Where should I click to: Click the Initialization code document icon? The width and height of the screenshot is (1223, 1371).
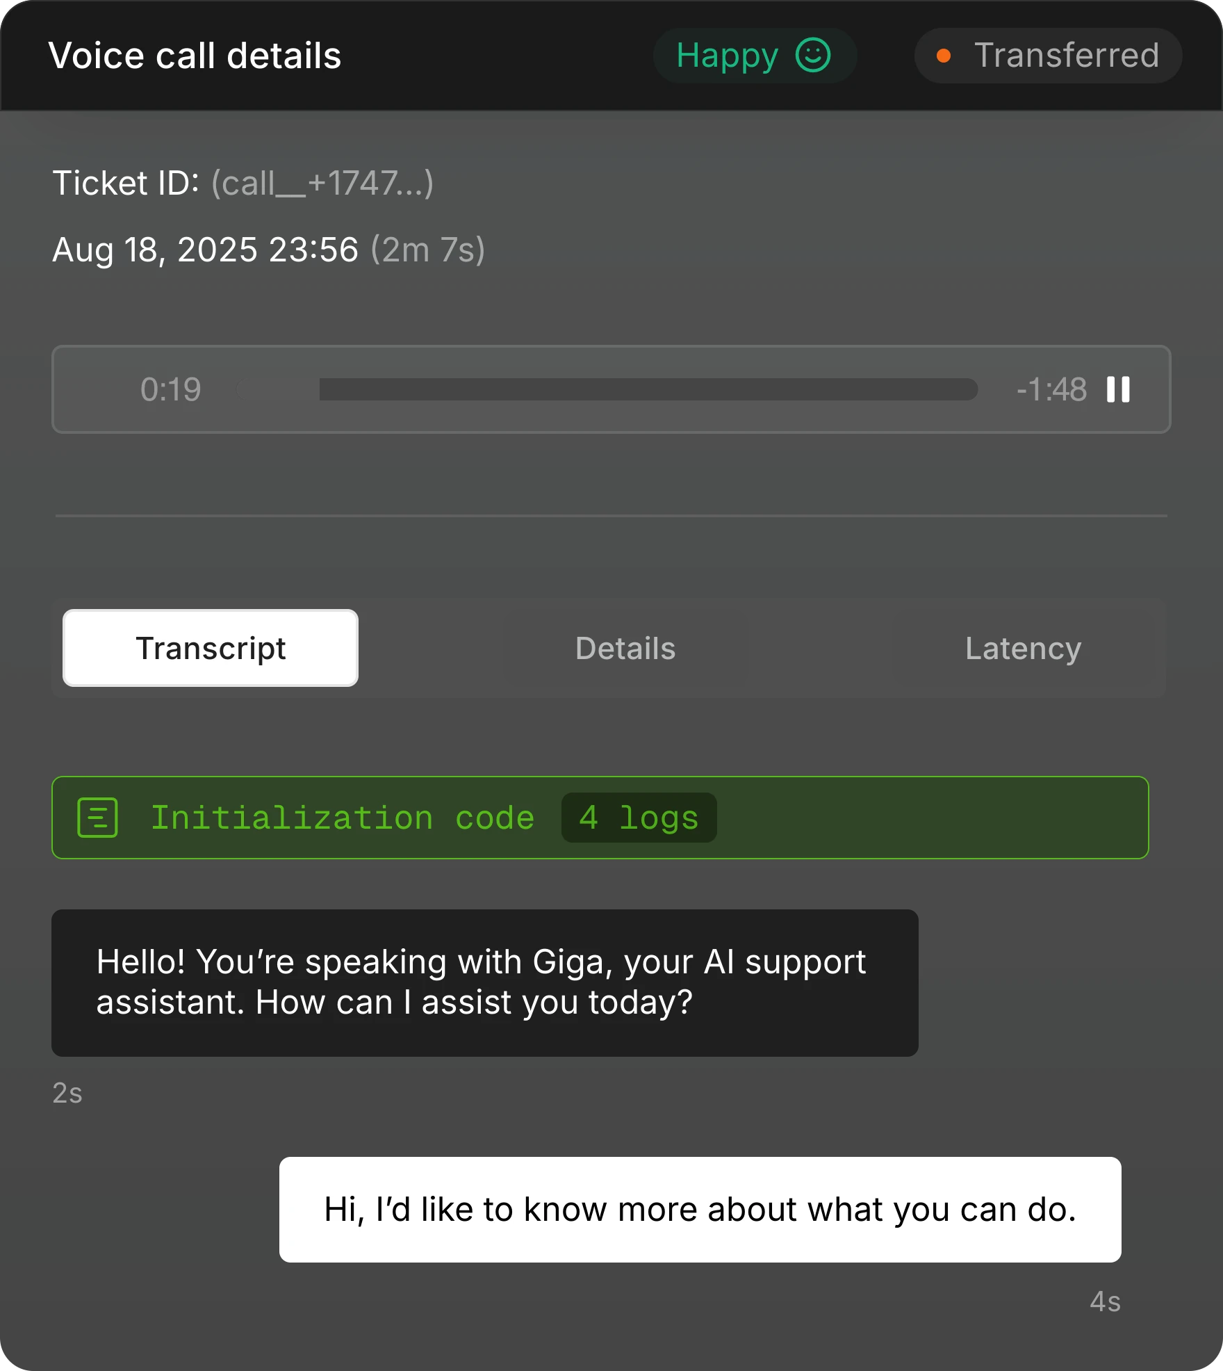click(97, 818)
